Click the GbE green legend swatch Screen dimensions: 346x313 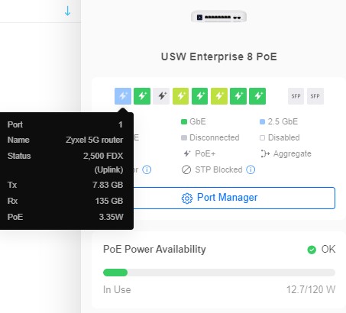click(x=184, y=122)
